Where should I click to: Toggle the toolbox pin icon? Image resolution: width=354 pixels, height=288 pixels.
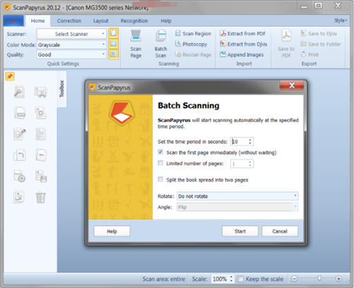[x=10, y=76]
